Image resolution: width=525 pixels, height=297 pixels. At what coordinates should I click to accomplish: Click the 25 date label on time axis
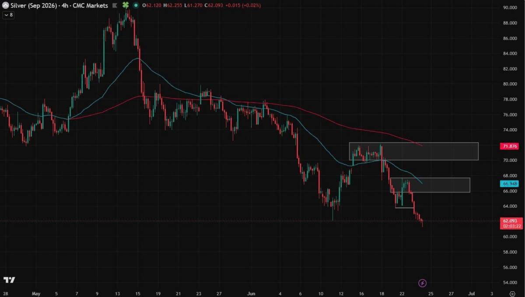point(430,293)
